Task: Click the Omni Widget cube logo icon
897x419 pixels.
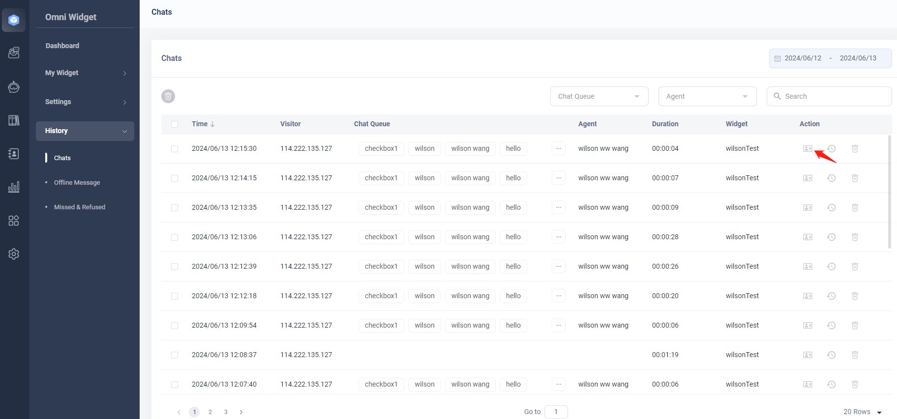Action: (14, 20)
